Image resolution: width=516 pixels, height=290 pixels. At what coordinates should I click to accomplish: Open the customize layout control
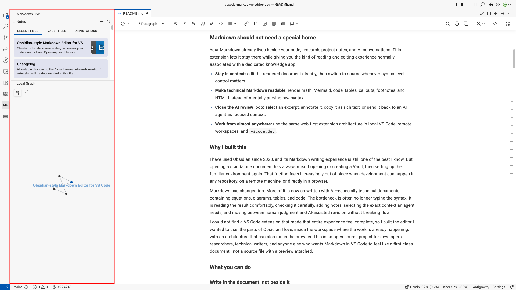click(457, 5)
